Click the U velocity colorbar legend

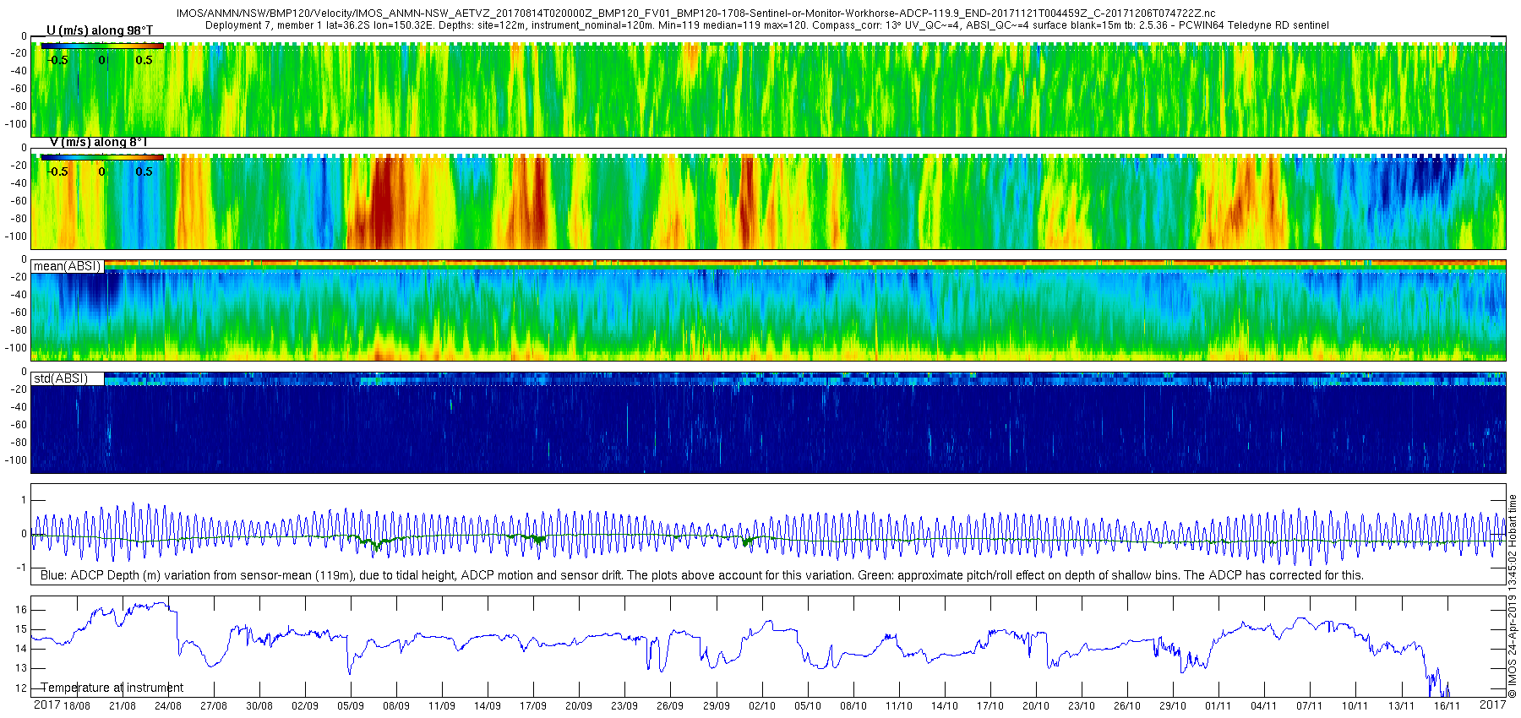(102, 46)
